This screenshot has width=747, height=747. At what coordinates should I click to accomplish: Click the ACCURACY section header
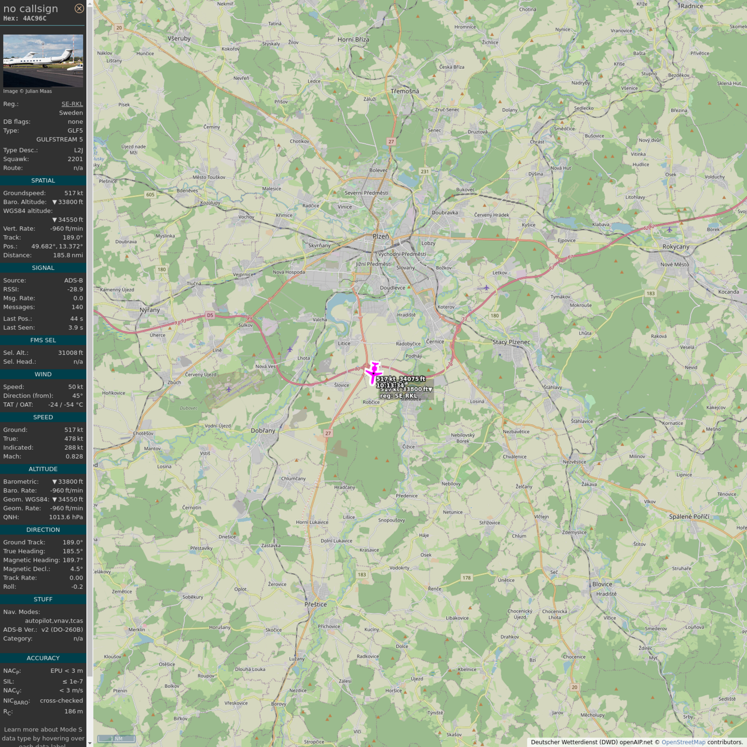pyautogui.click(x=43, y=658)
